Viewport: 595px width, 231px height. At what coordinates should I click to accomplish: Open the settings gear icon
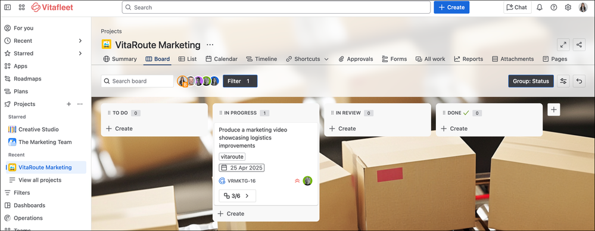(x=568, y=7)
